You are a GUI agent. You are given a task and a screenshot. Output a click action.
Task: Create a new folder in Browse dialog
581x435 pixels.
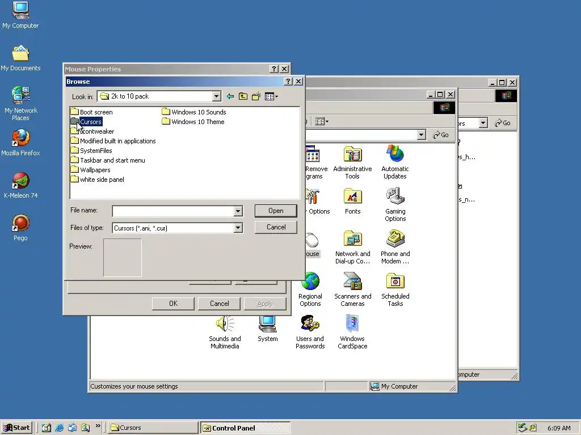tap(256, 96)
